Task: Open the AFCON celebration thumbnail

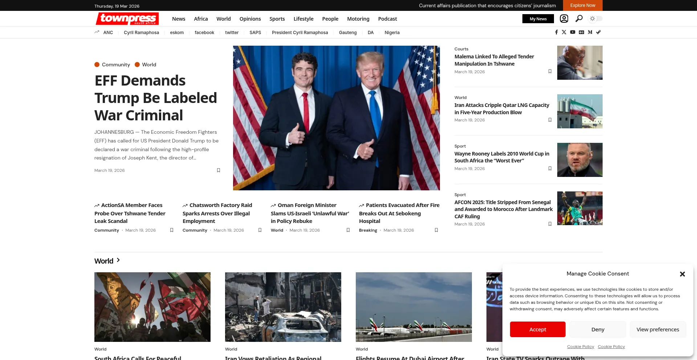Action: point(580,208)
